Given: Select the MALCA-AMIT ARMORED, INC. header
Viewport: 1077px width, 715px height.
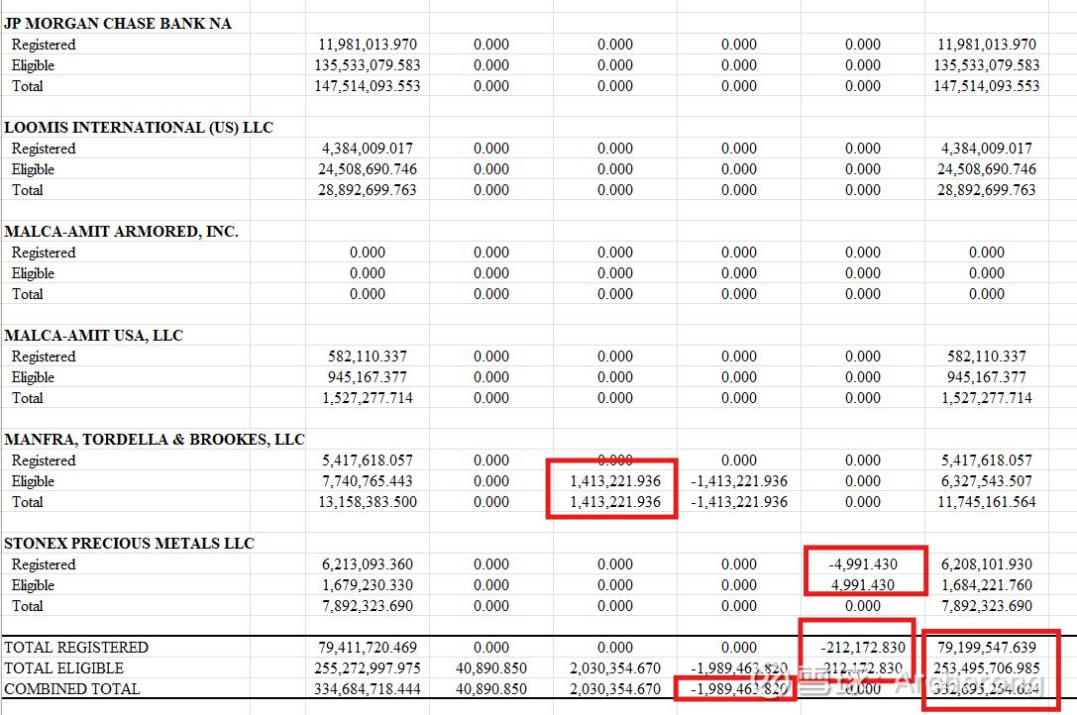Looking at the screenshot, I should pyautogui.click(x=122, y=232).
